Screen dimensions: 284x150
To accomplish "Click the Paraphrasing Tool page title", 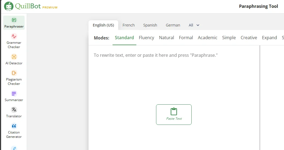I will (258, 6).
